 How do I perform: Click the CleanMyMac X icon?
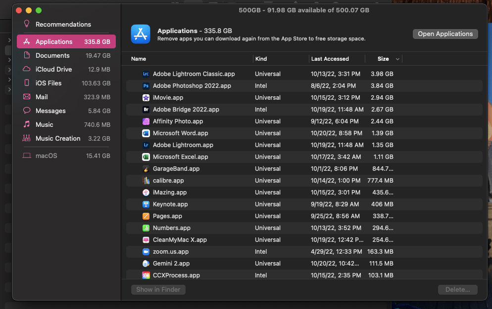click(146, 240)
